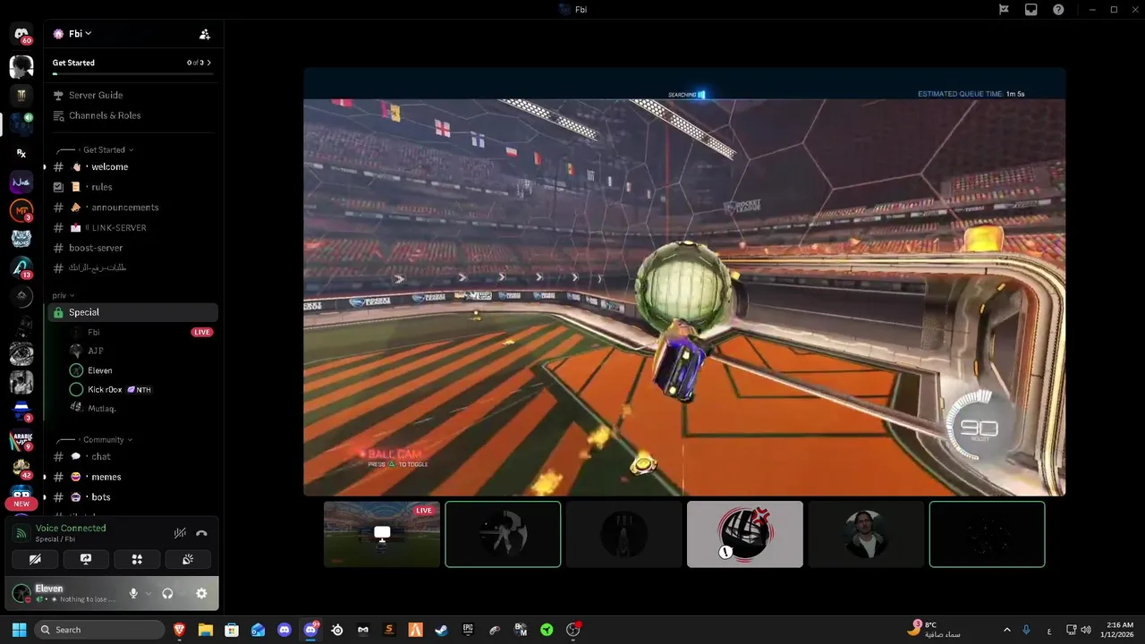Open the welcome channel
The width and height of the screenshot is (1145, 644).
pyautogui.click(x=132, y=166)
